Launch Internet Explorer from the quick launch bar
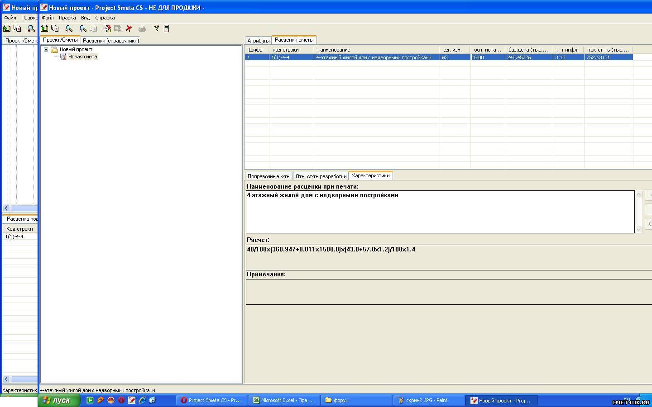Viewport: 652px width, 407px height. pyautogui.click(x=142, y=400)
